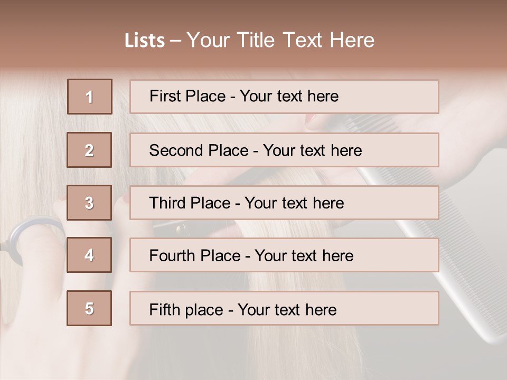Viewport: 507px width, 380px height.
Task: Click the word 'Fifth' in list
Action: [x=164, y=309]
